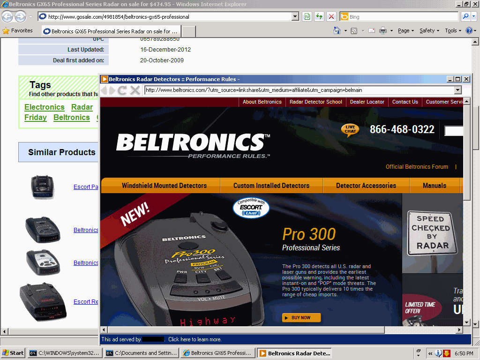The height and width of the screenshot is (360, 480).
Task: Click the Beltronics tag link
Action: tap(72, 118)
